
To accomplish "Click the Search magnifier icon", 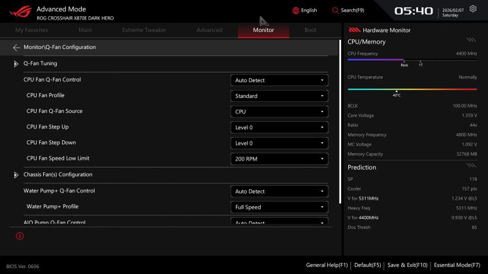I will pos(336,10).
